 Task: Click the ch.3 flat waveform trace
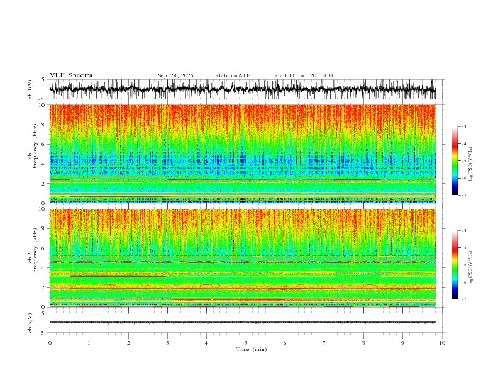[x=242, y=322]
